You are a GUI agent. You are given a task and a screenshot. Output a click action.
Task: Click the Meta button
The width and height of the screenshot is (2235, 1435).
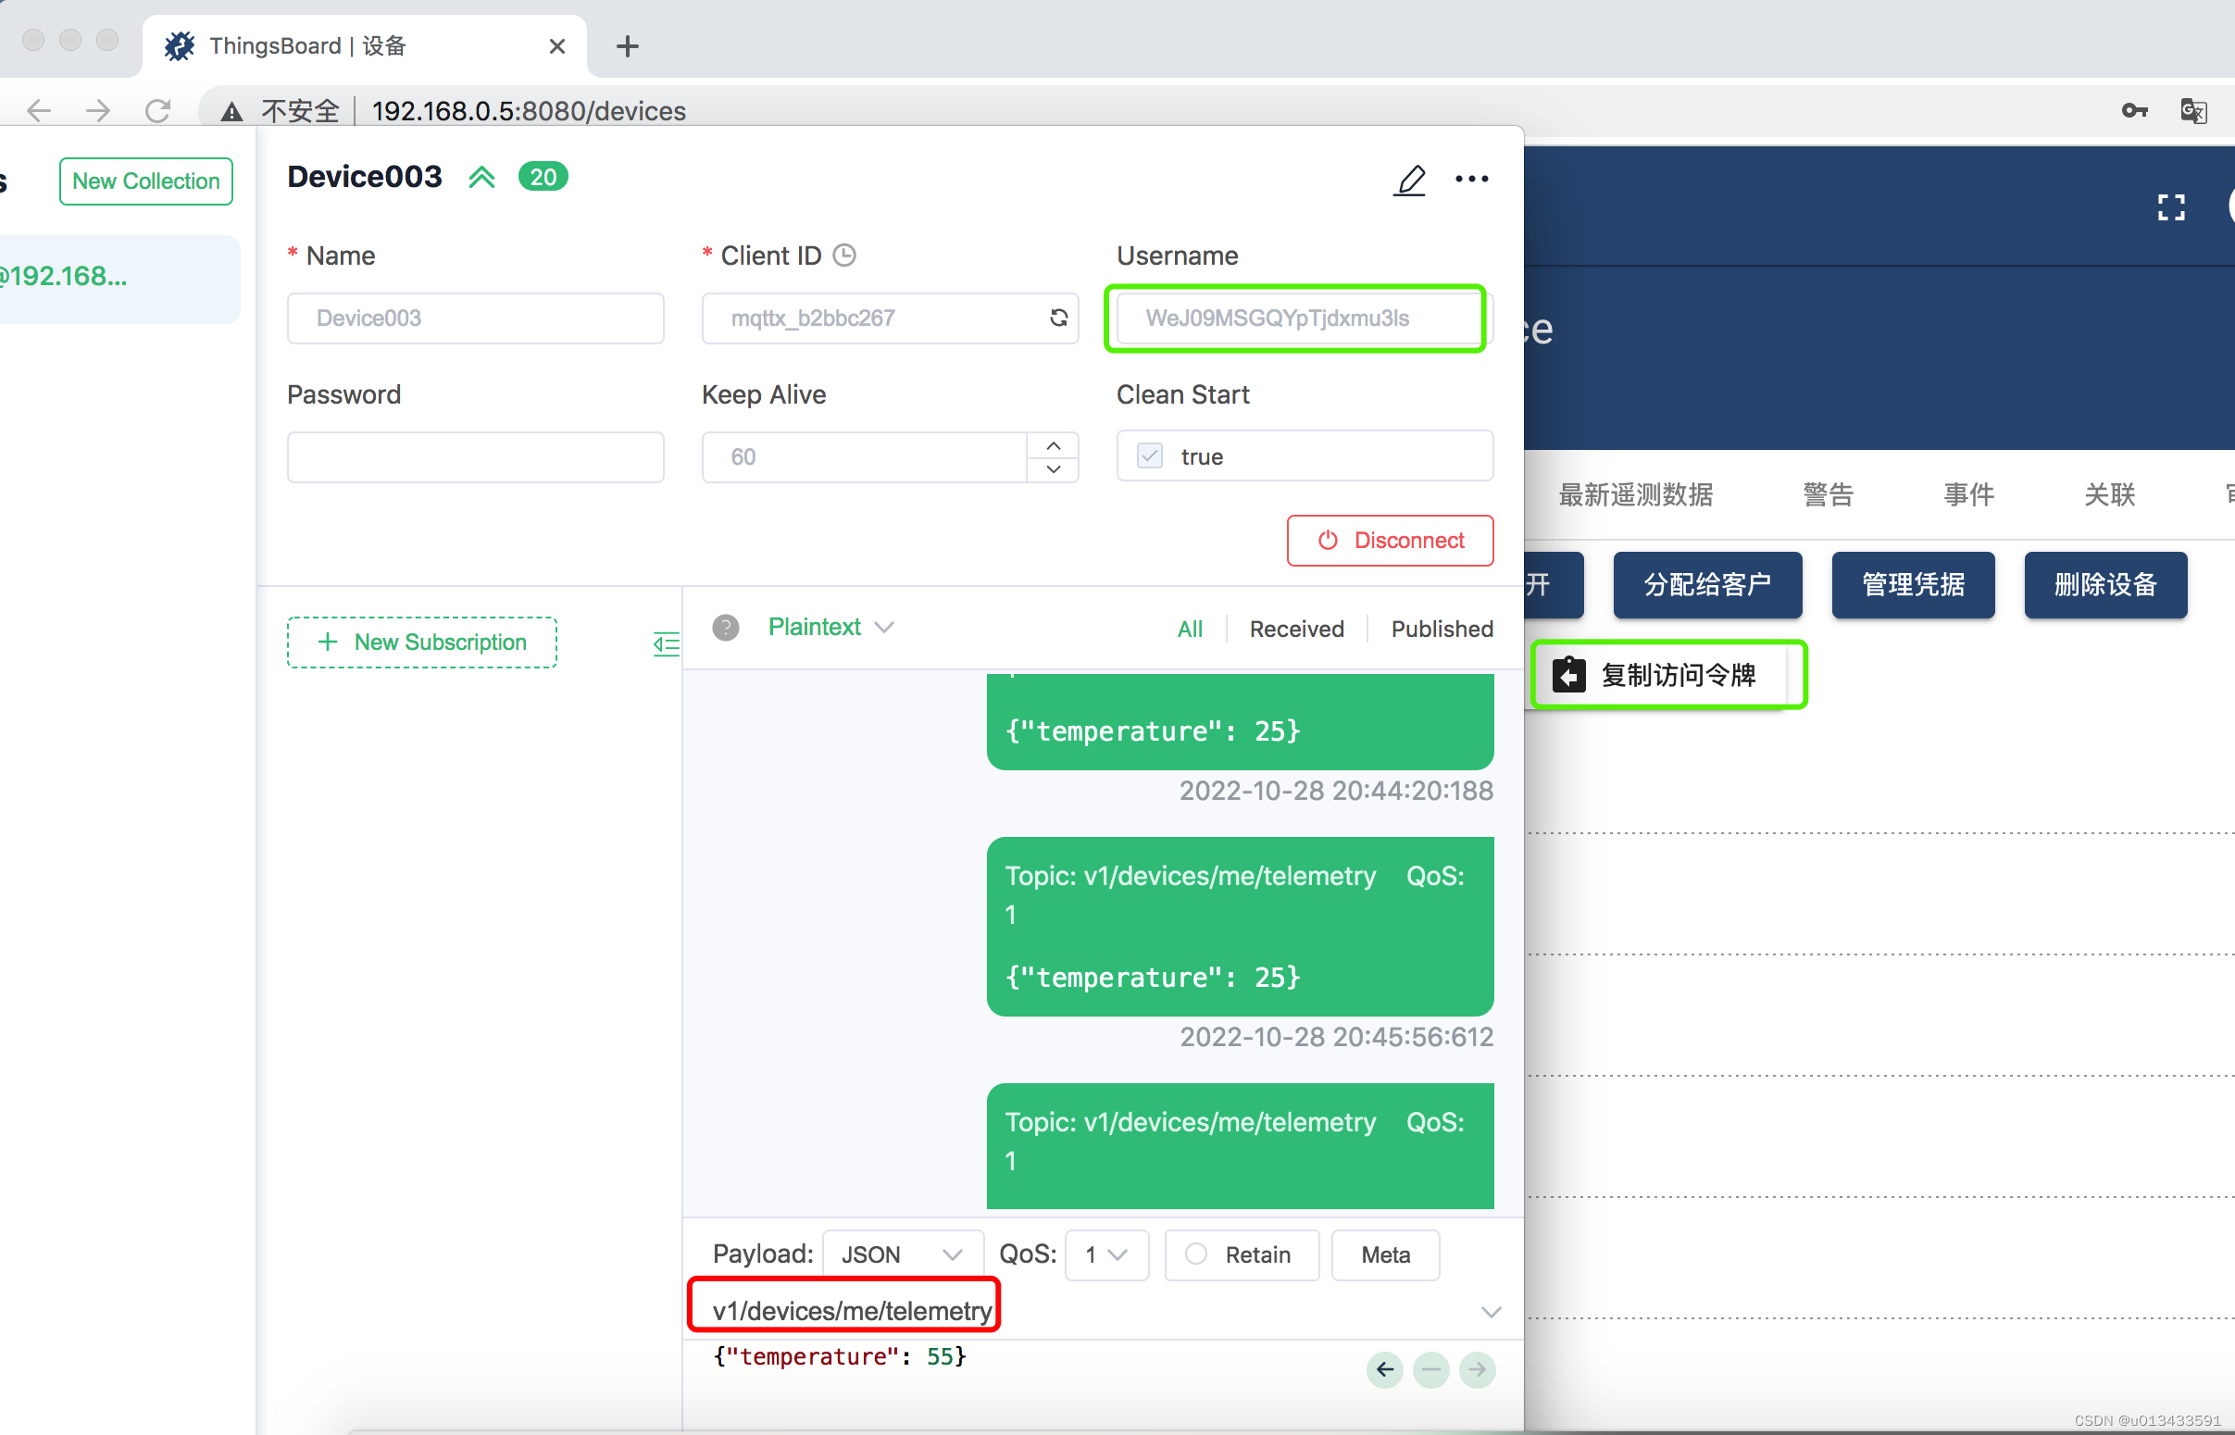click(1385, 1254)
